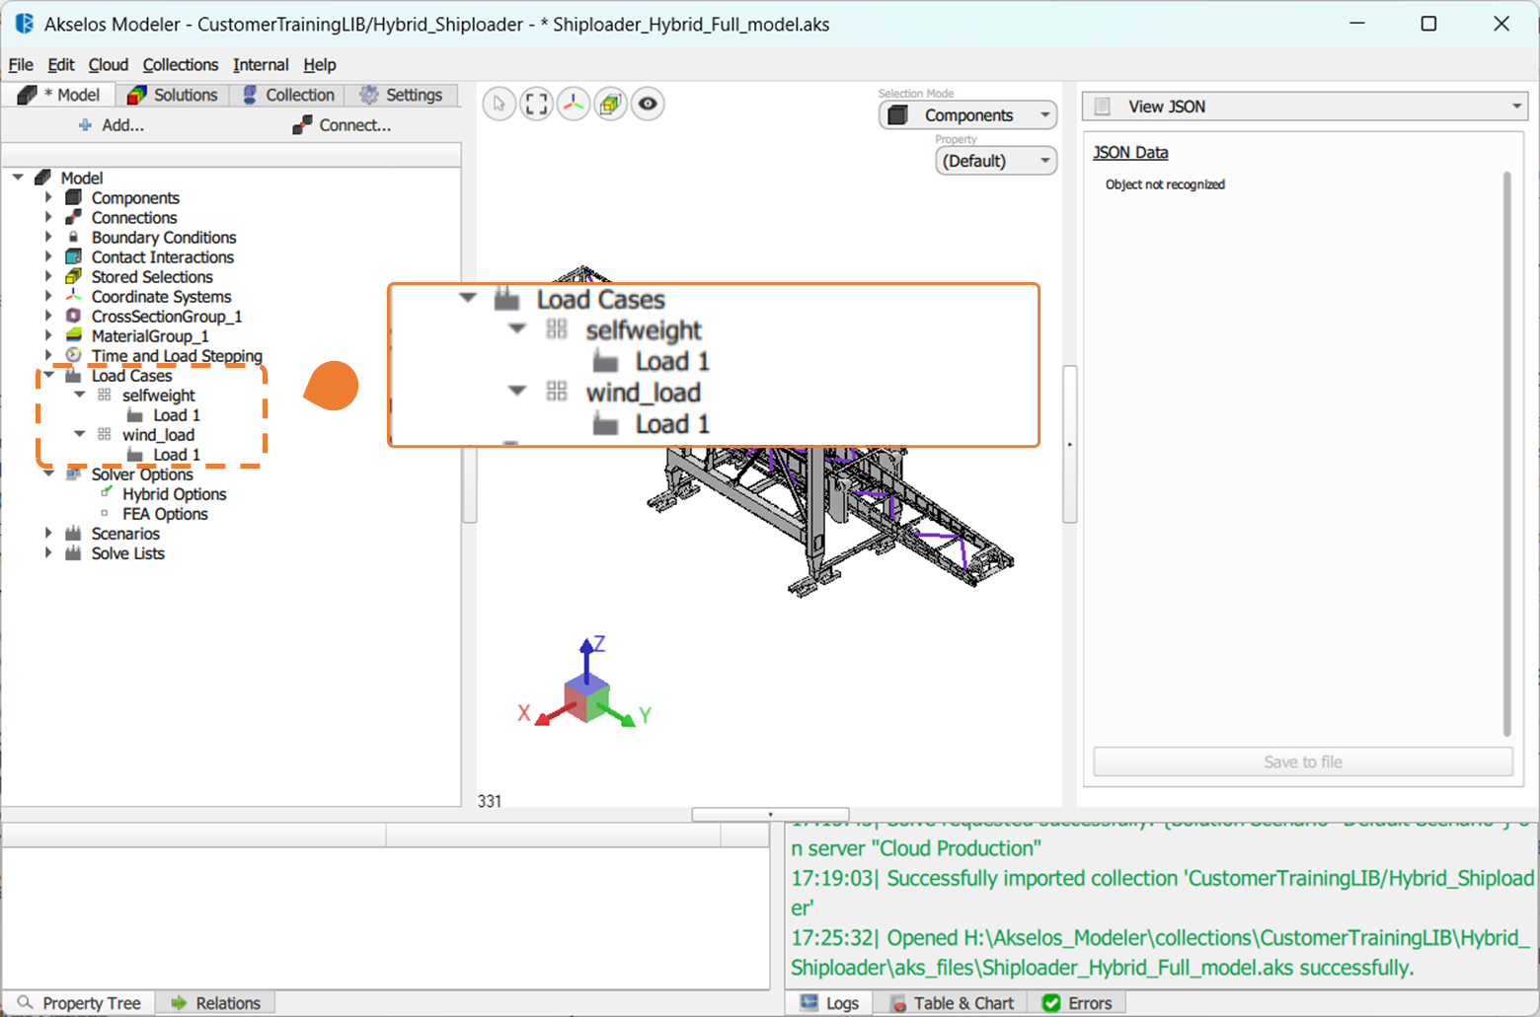The image size is (1540, 1017).
Task: Click the Contact Interactions icon
Action: pyautogui.click(x=73, y=256)
